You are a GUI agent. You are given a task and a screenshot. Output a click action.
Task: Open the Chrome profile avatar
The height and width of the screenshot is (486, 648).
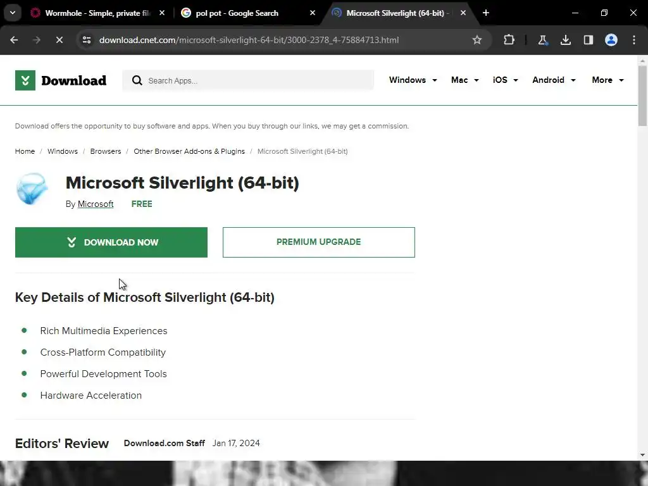coord(611,40)
